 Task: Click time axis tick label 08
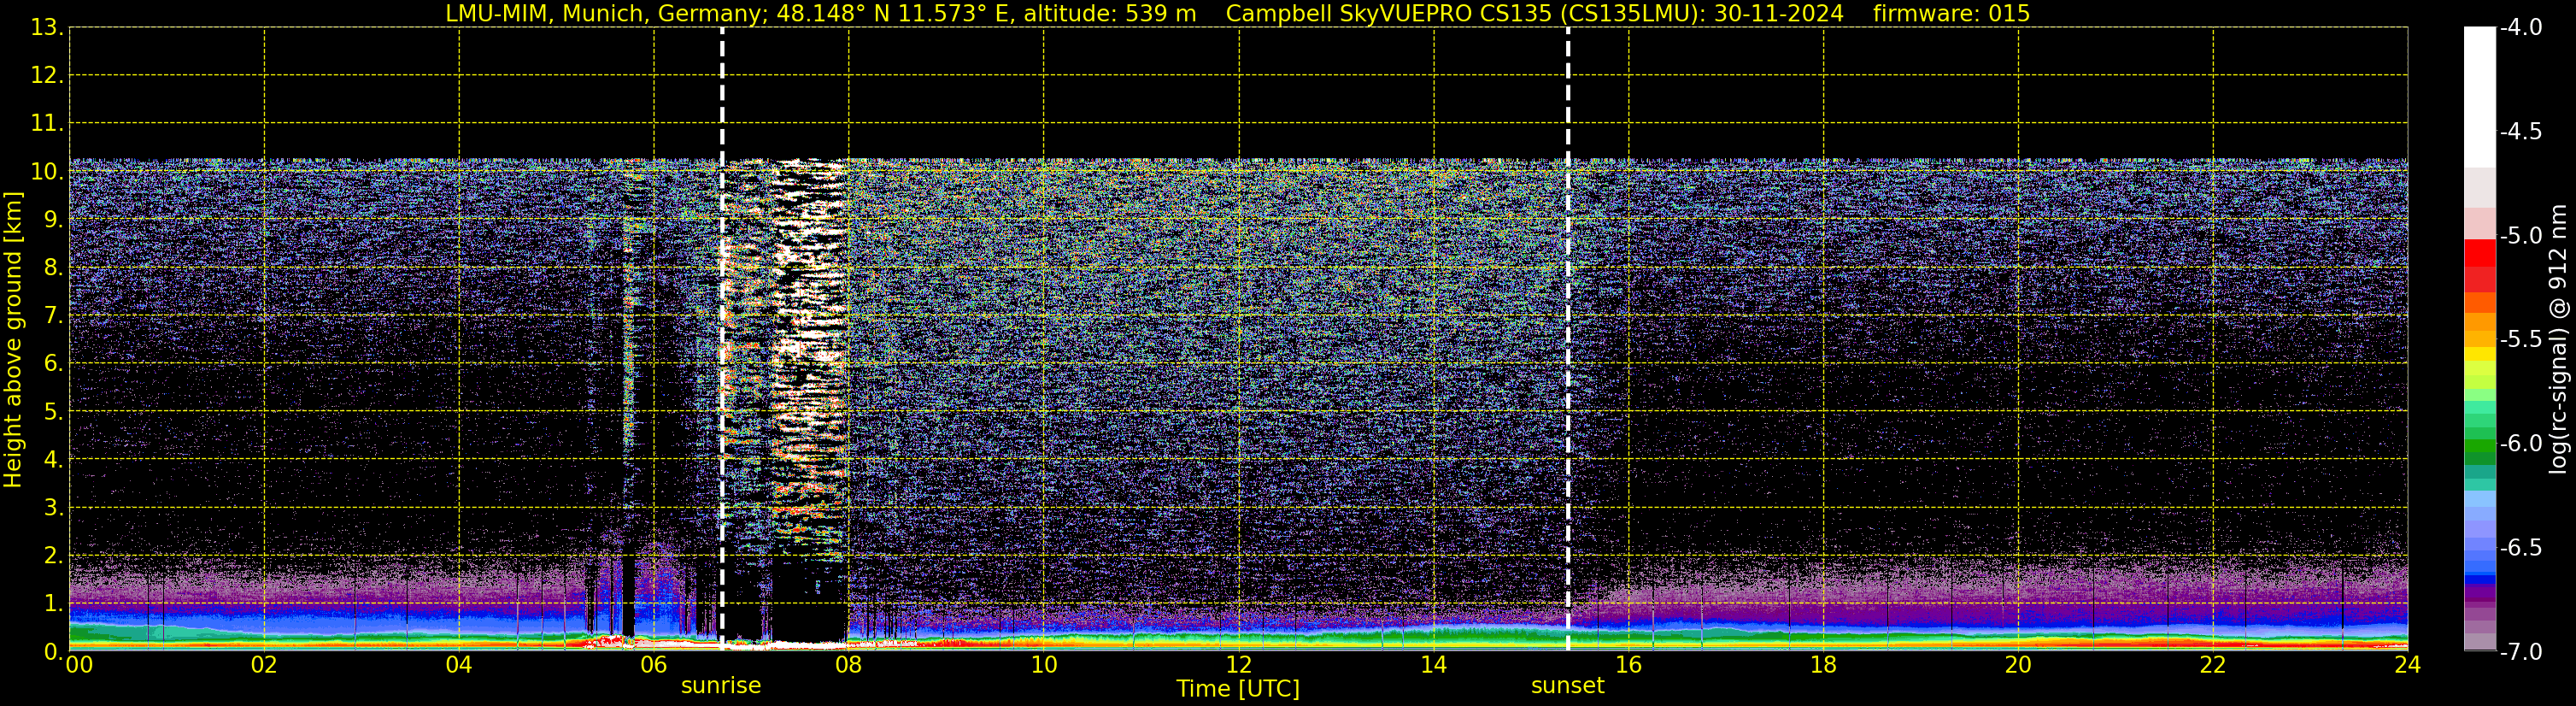coord(849,665)
